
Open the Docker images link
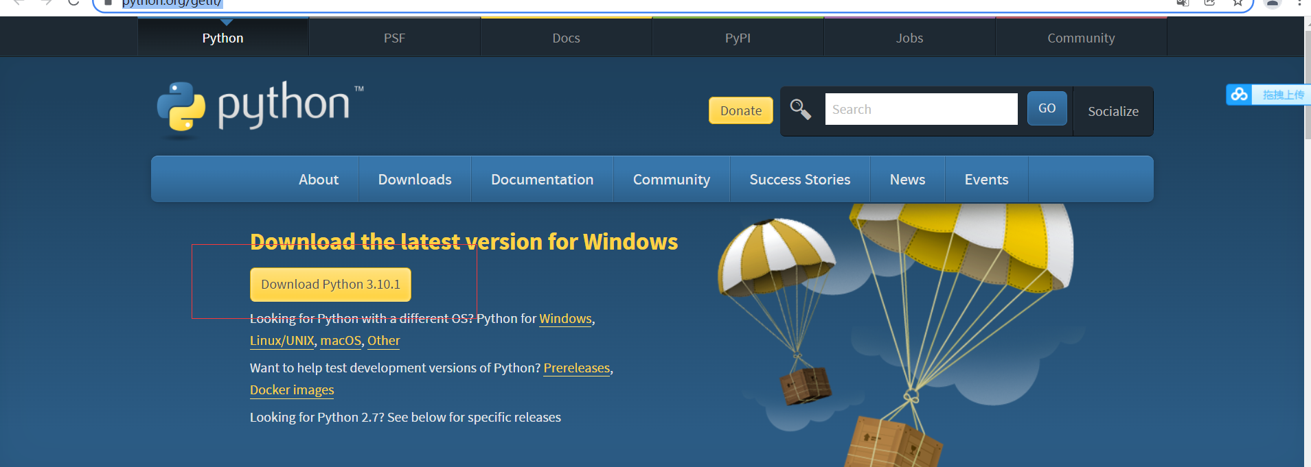[292, 390]
